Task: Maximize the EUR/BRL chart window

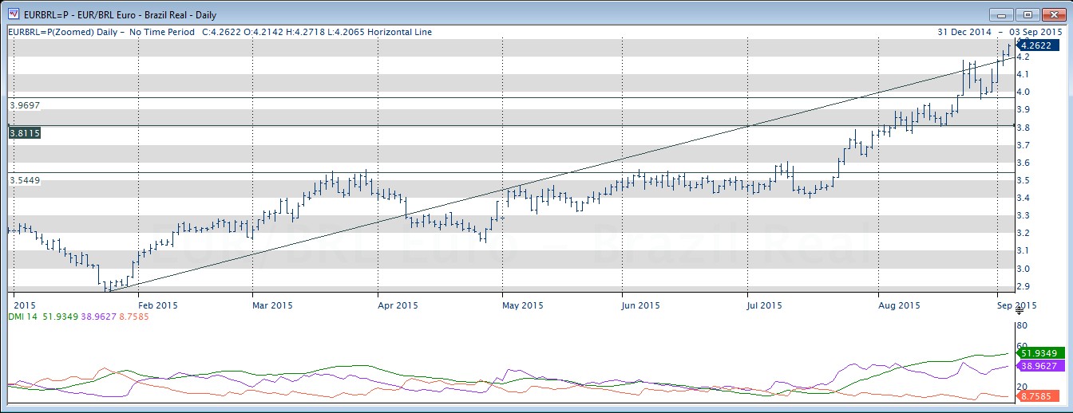Action: click(x=1027, y=14)
